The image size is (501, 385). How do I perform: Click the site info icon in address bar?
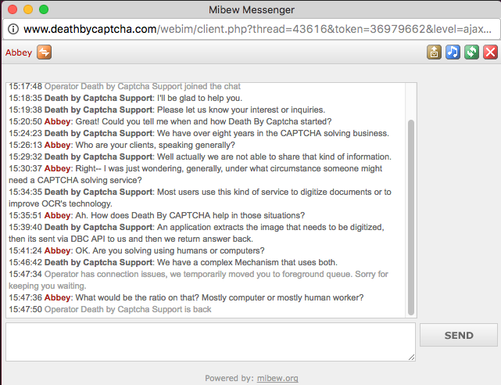pos(13,29)
